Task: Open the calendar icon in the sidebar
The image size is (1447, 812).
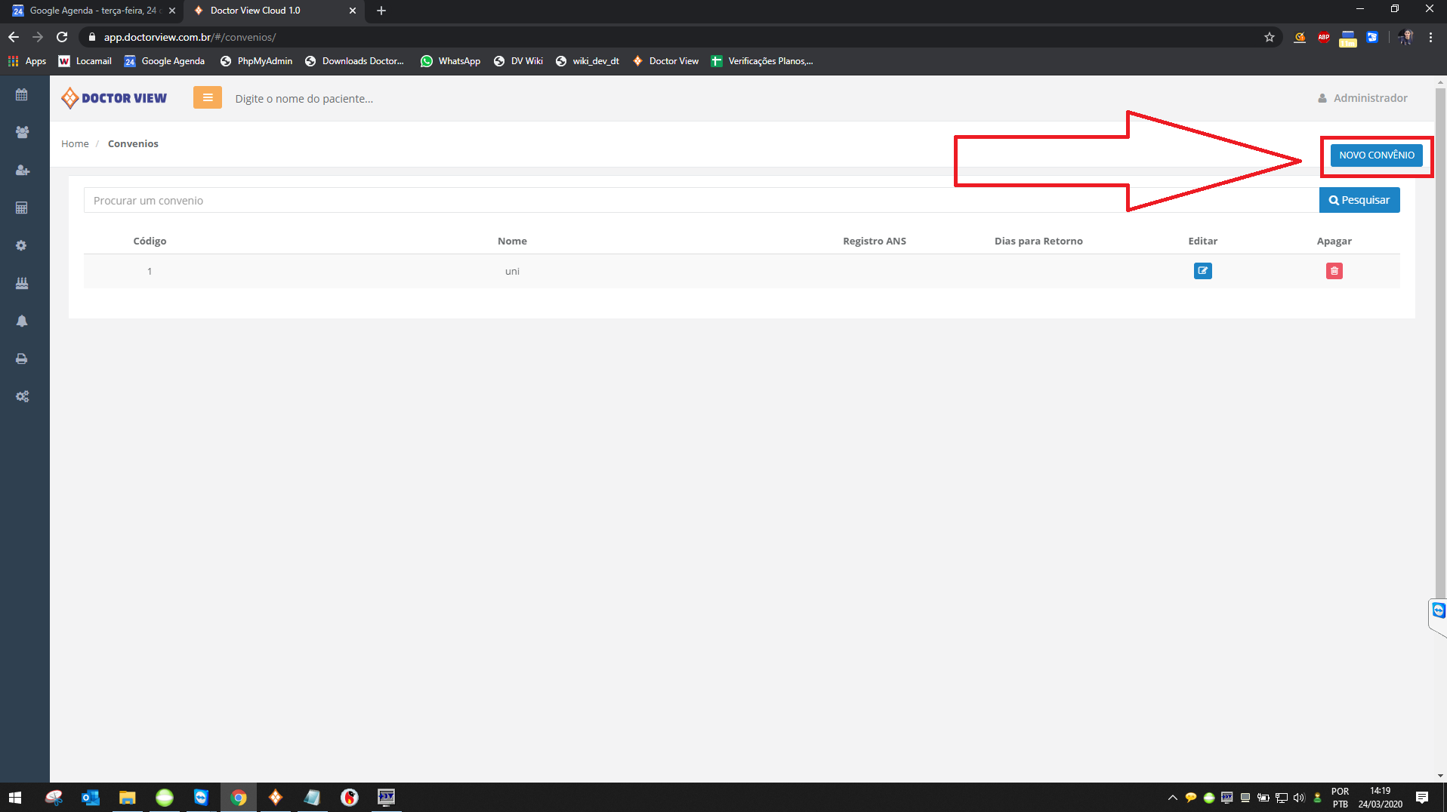Action: [x=22, y=95]
